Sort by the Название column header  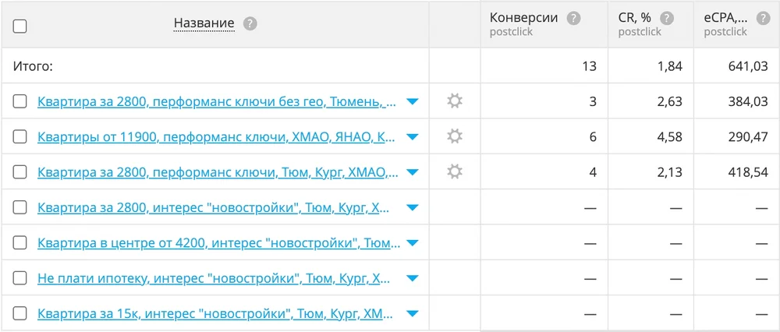(x=204, y=23)
